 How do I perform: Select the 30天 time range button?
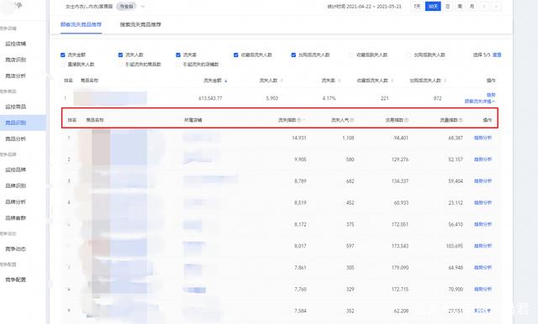433,7
